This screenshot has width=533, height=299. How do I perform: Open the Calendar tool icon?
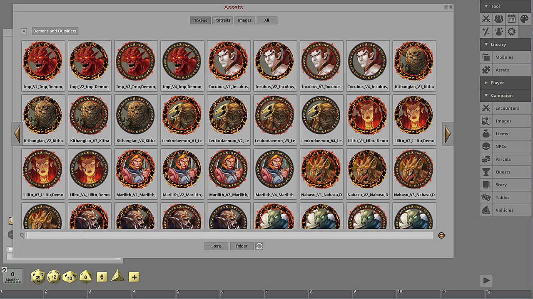pos(512,19)
